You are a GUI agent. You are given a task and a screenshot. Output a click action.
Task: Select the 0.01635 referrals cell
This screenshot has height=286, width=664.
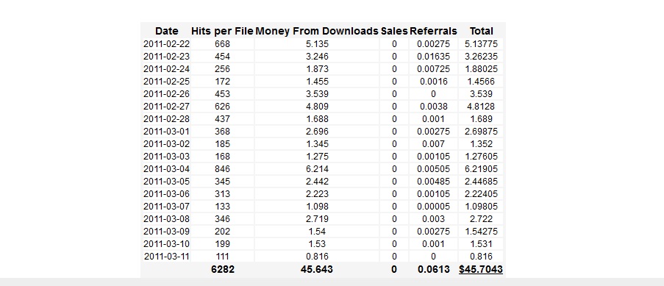(x=433, y=57)
